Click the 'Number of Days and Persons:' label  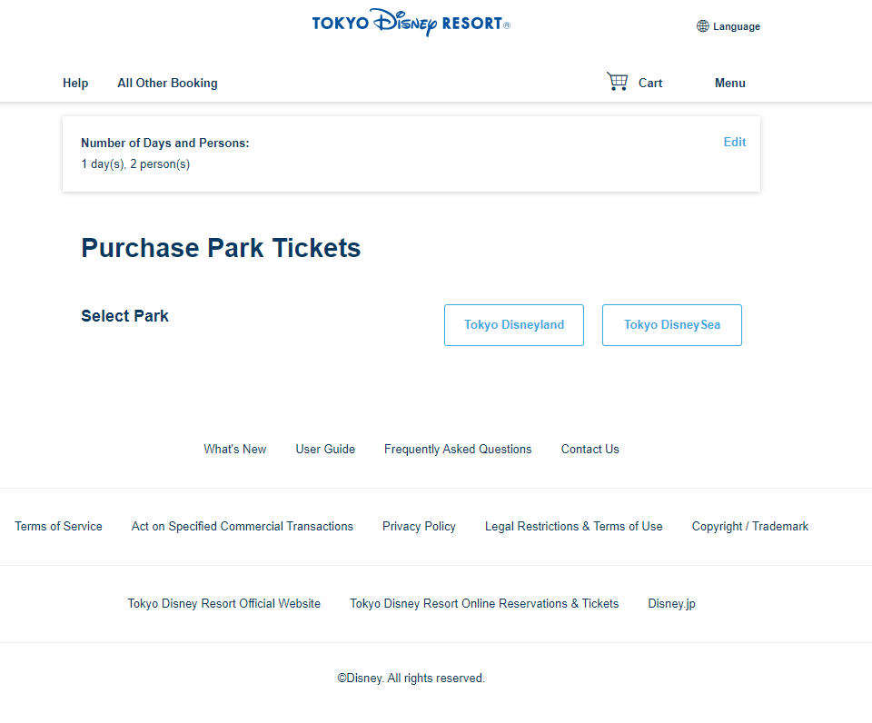(x=165, y=143)
